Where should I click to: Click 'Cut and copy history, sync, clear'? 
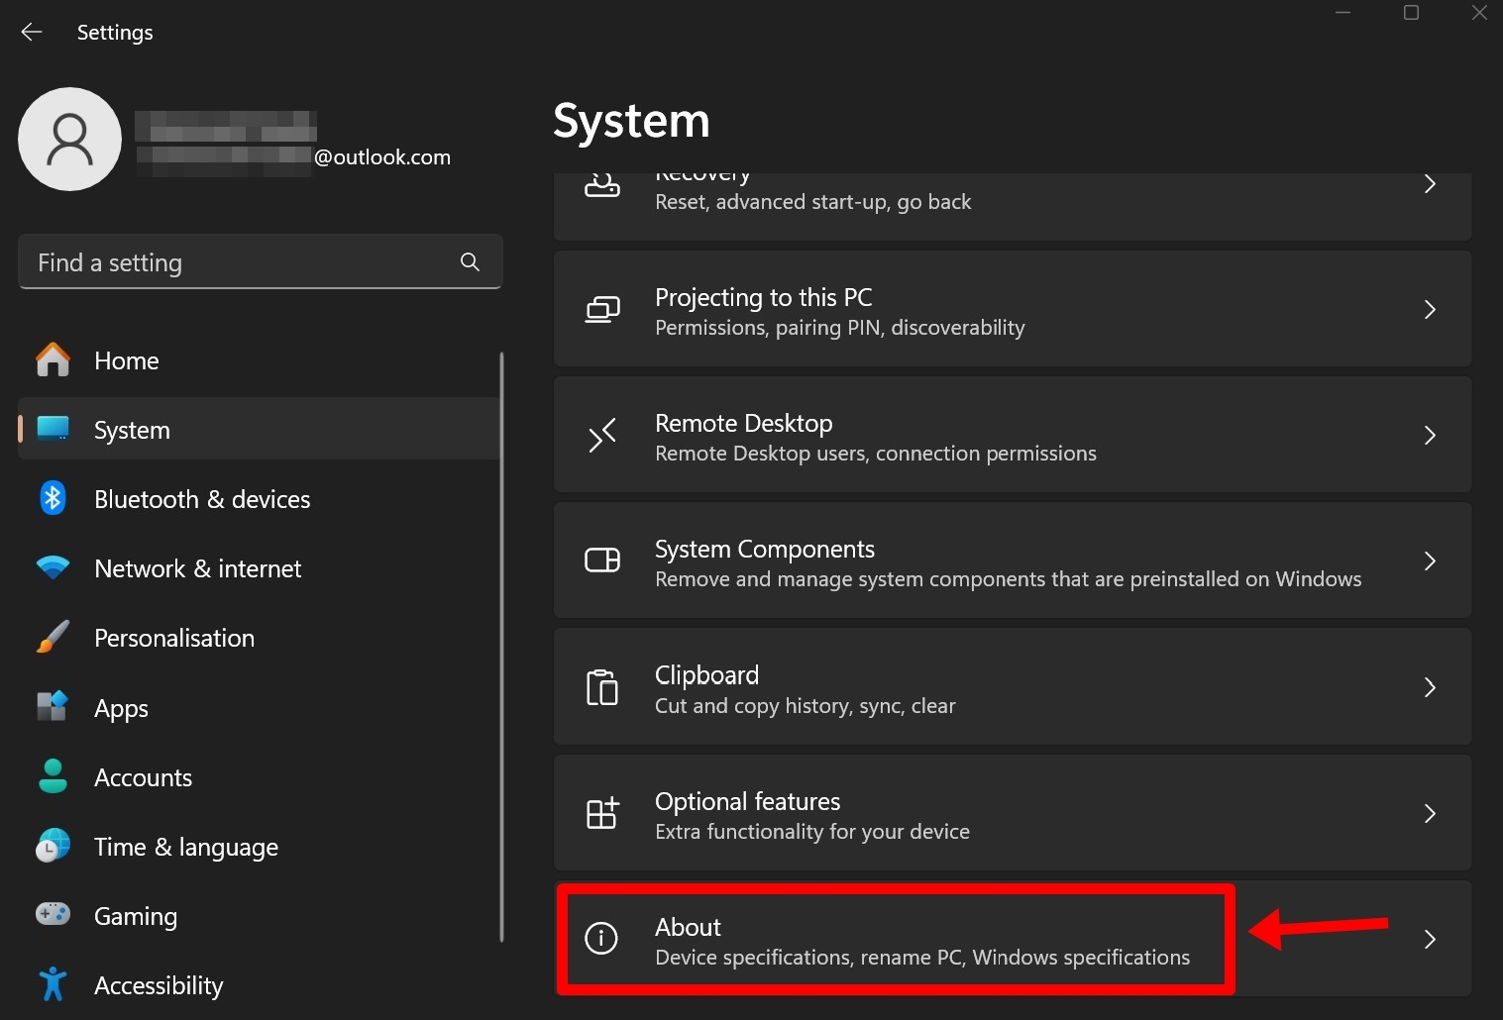coord(805,706)
